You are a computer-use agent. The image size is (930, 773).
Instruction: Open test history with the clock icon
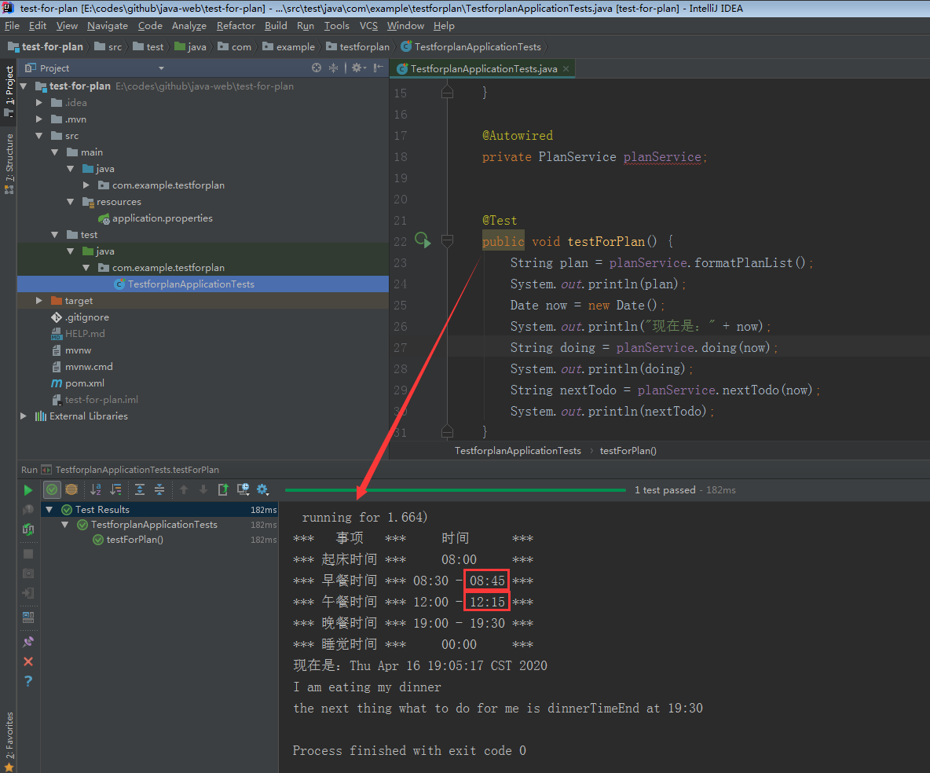[x=243, y=490]
